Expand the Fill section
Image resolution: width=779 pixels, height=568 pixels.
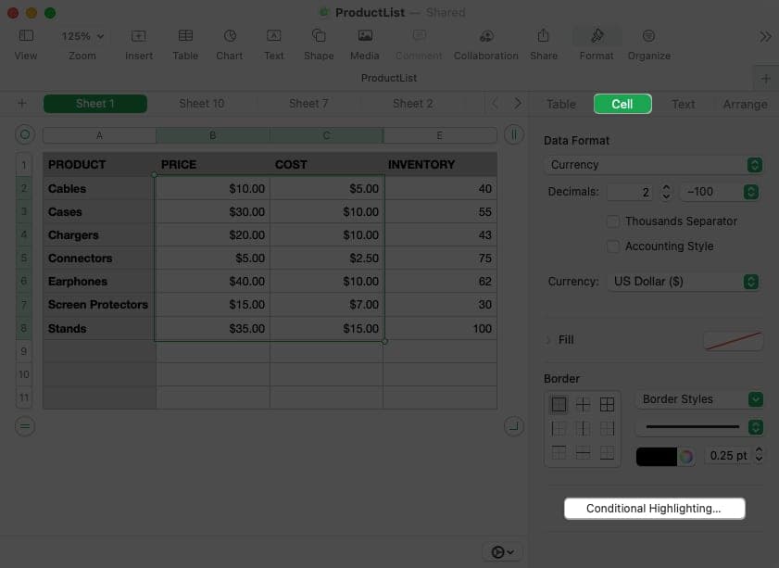point(548,340)
